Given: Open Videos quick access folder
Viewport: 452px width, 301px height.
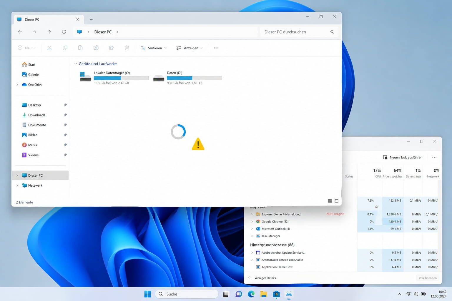Looking at the screenshot, I should [30, 155].
